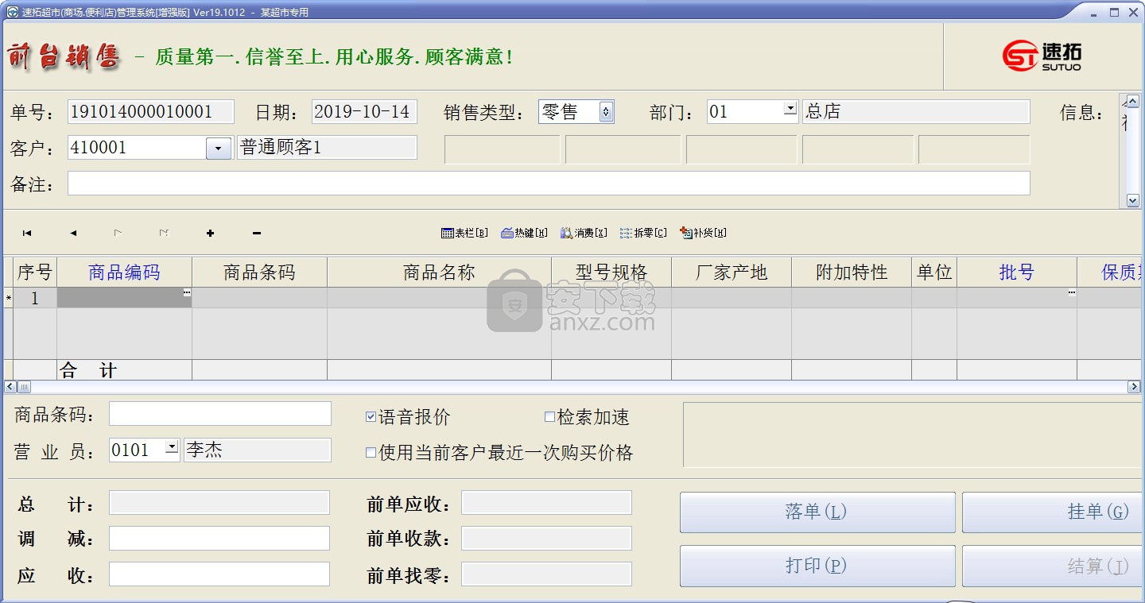Open 拆零[C] split tool
Image resolution: width=1145 pixels, height=603 pixels.
point(643,233)
